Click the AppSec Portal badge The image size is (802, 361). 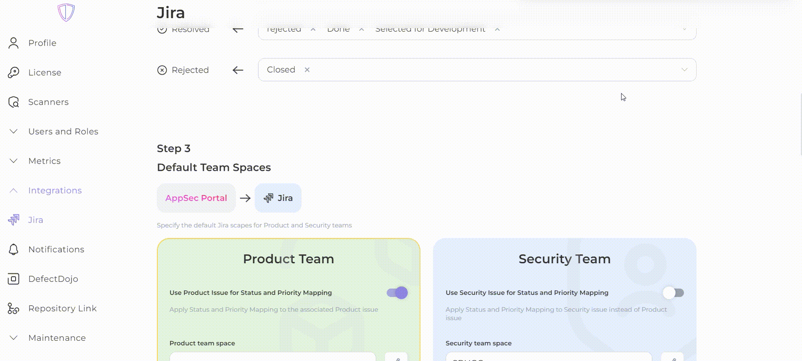pyautogui.click(x=196, y=198)
